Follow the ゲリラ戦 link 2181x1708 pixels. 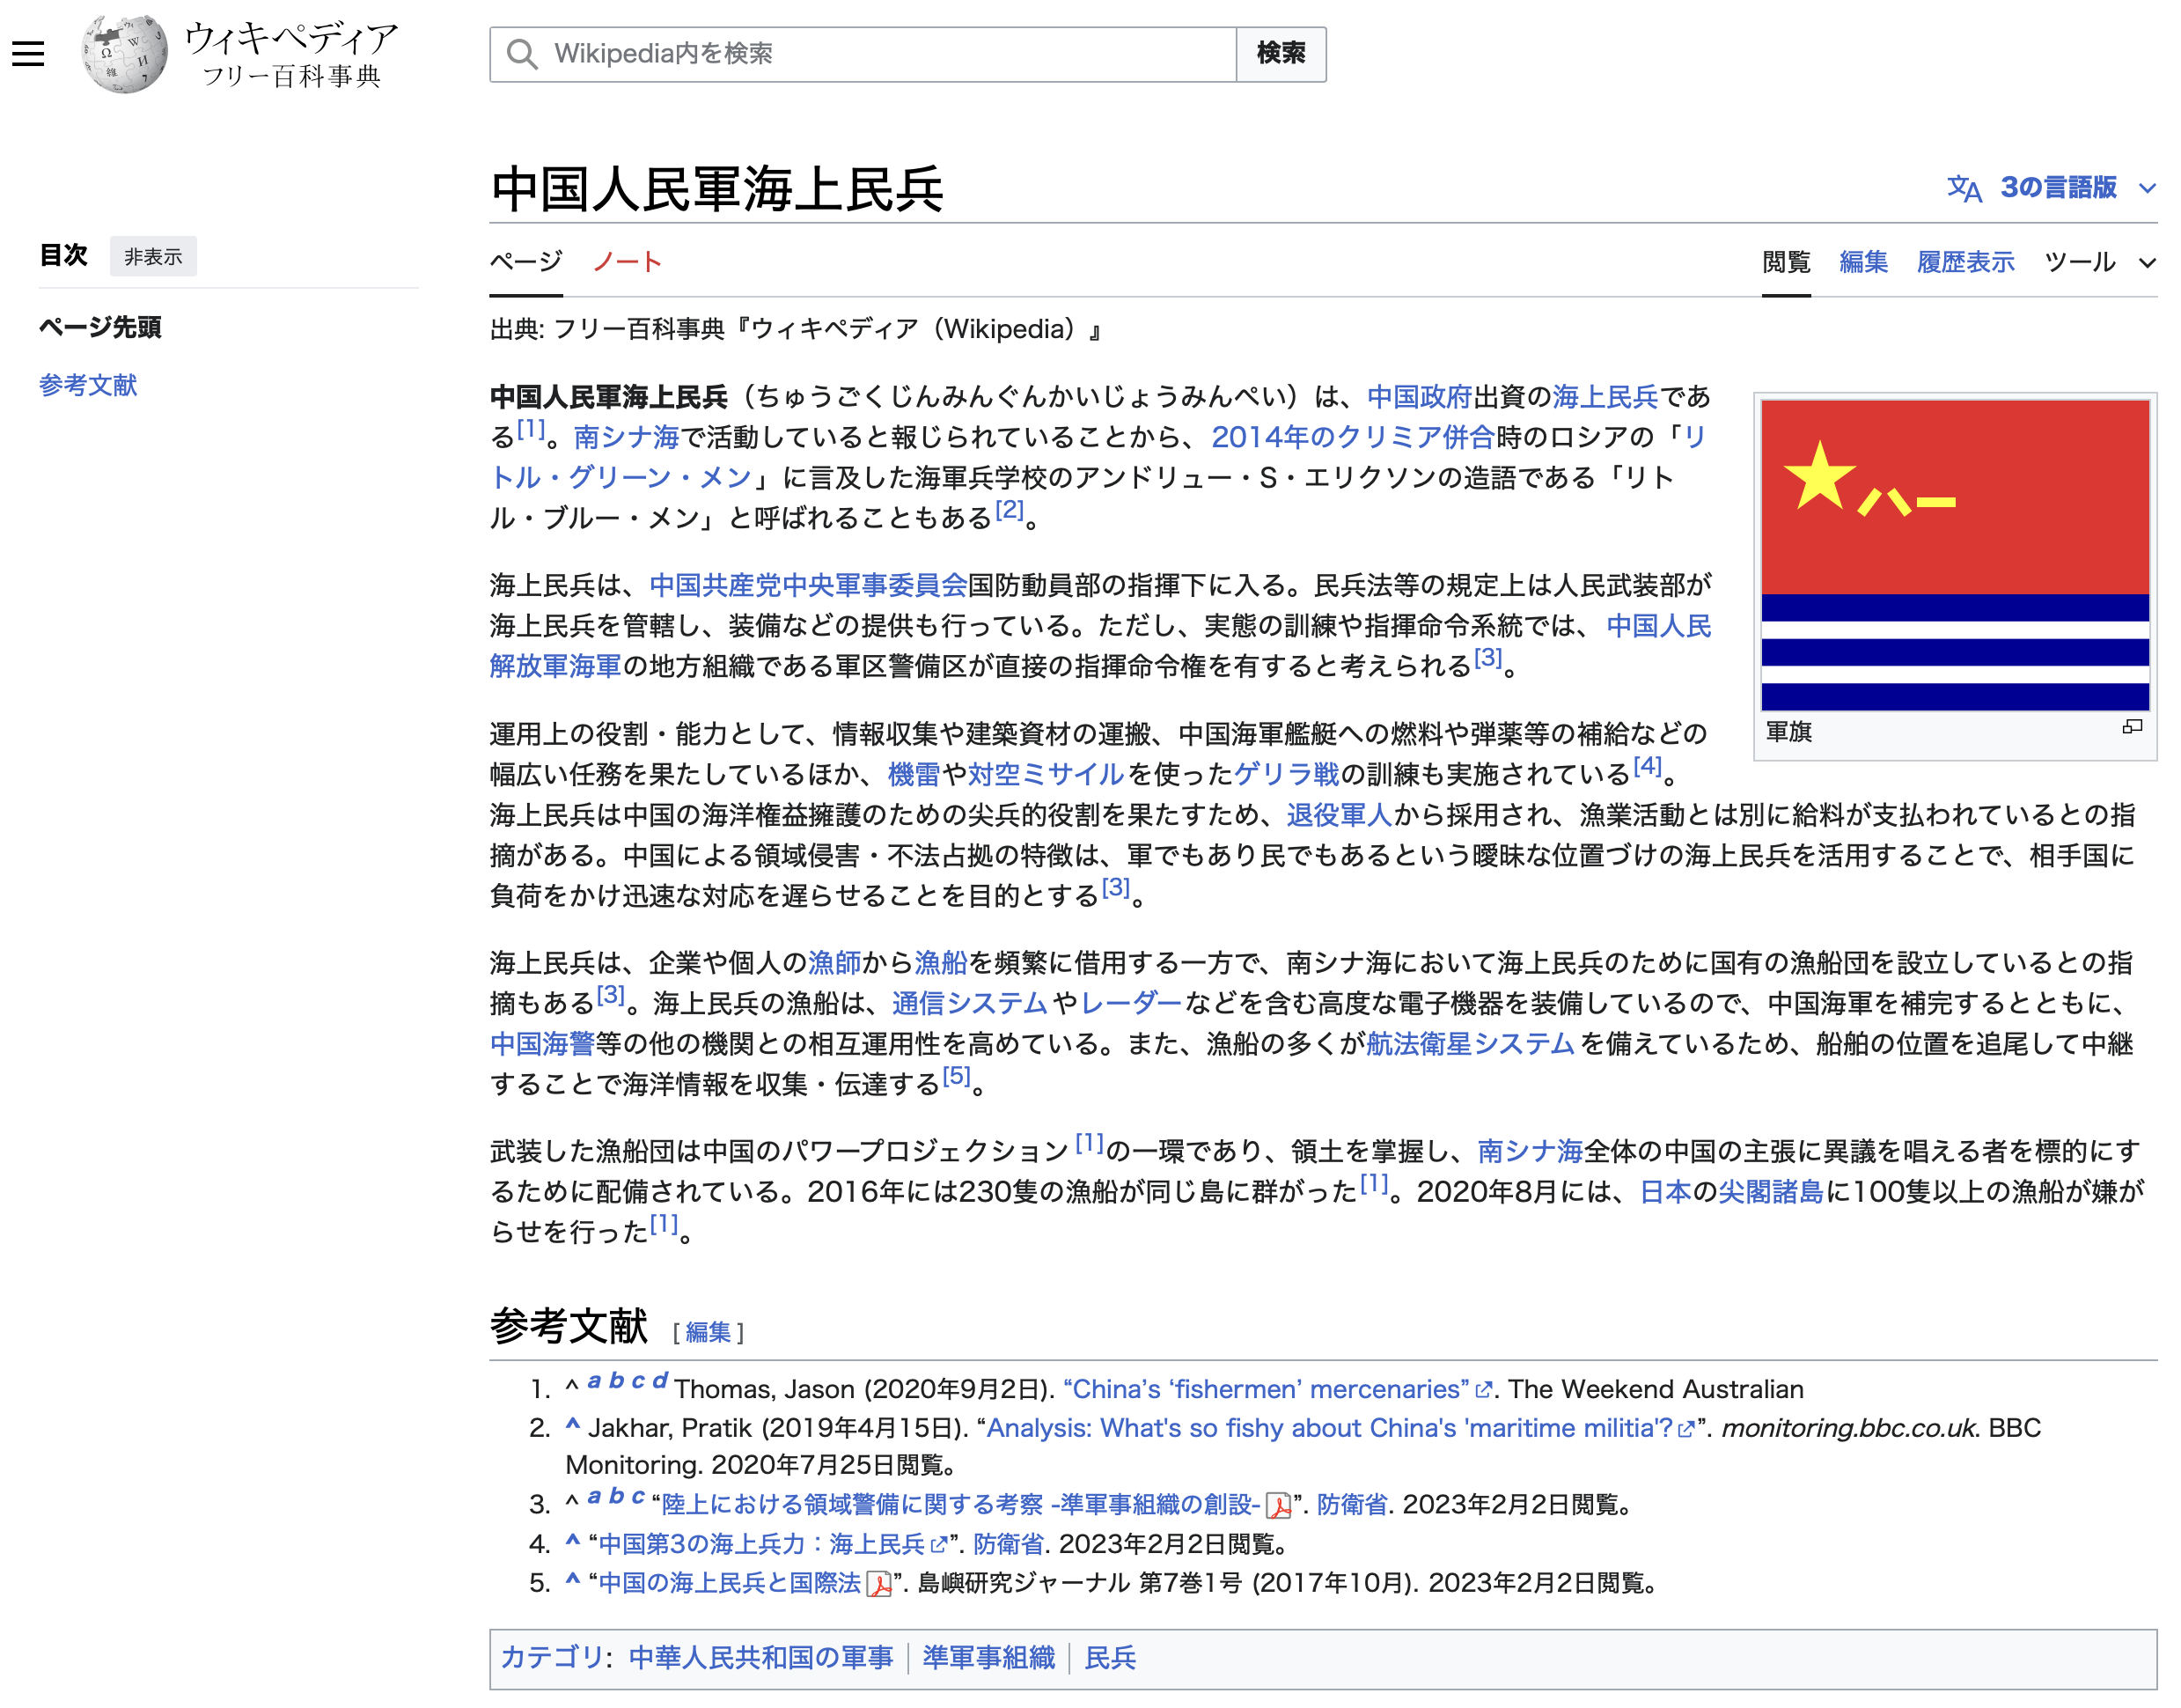pyautogui.click(x=1287, y=774)
